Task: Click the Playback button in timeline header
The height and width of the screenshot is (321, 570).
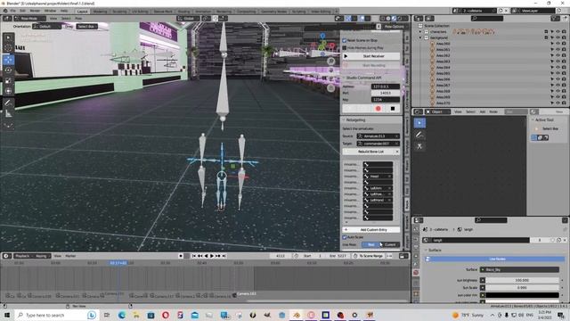Action: [23, 256]
